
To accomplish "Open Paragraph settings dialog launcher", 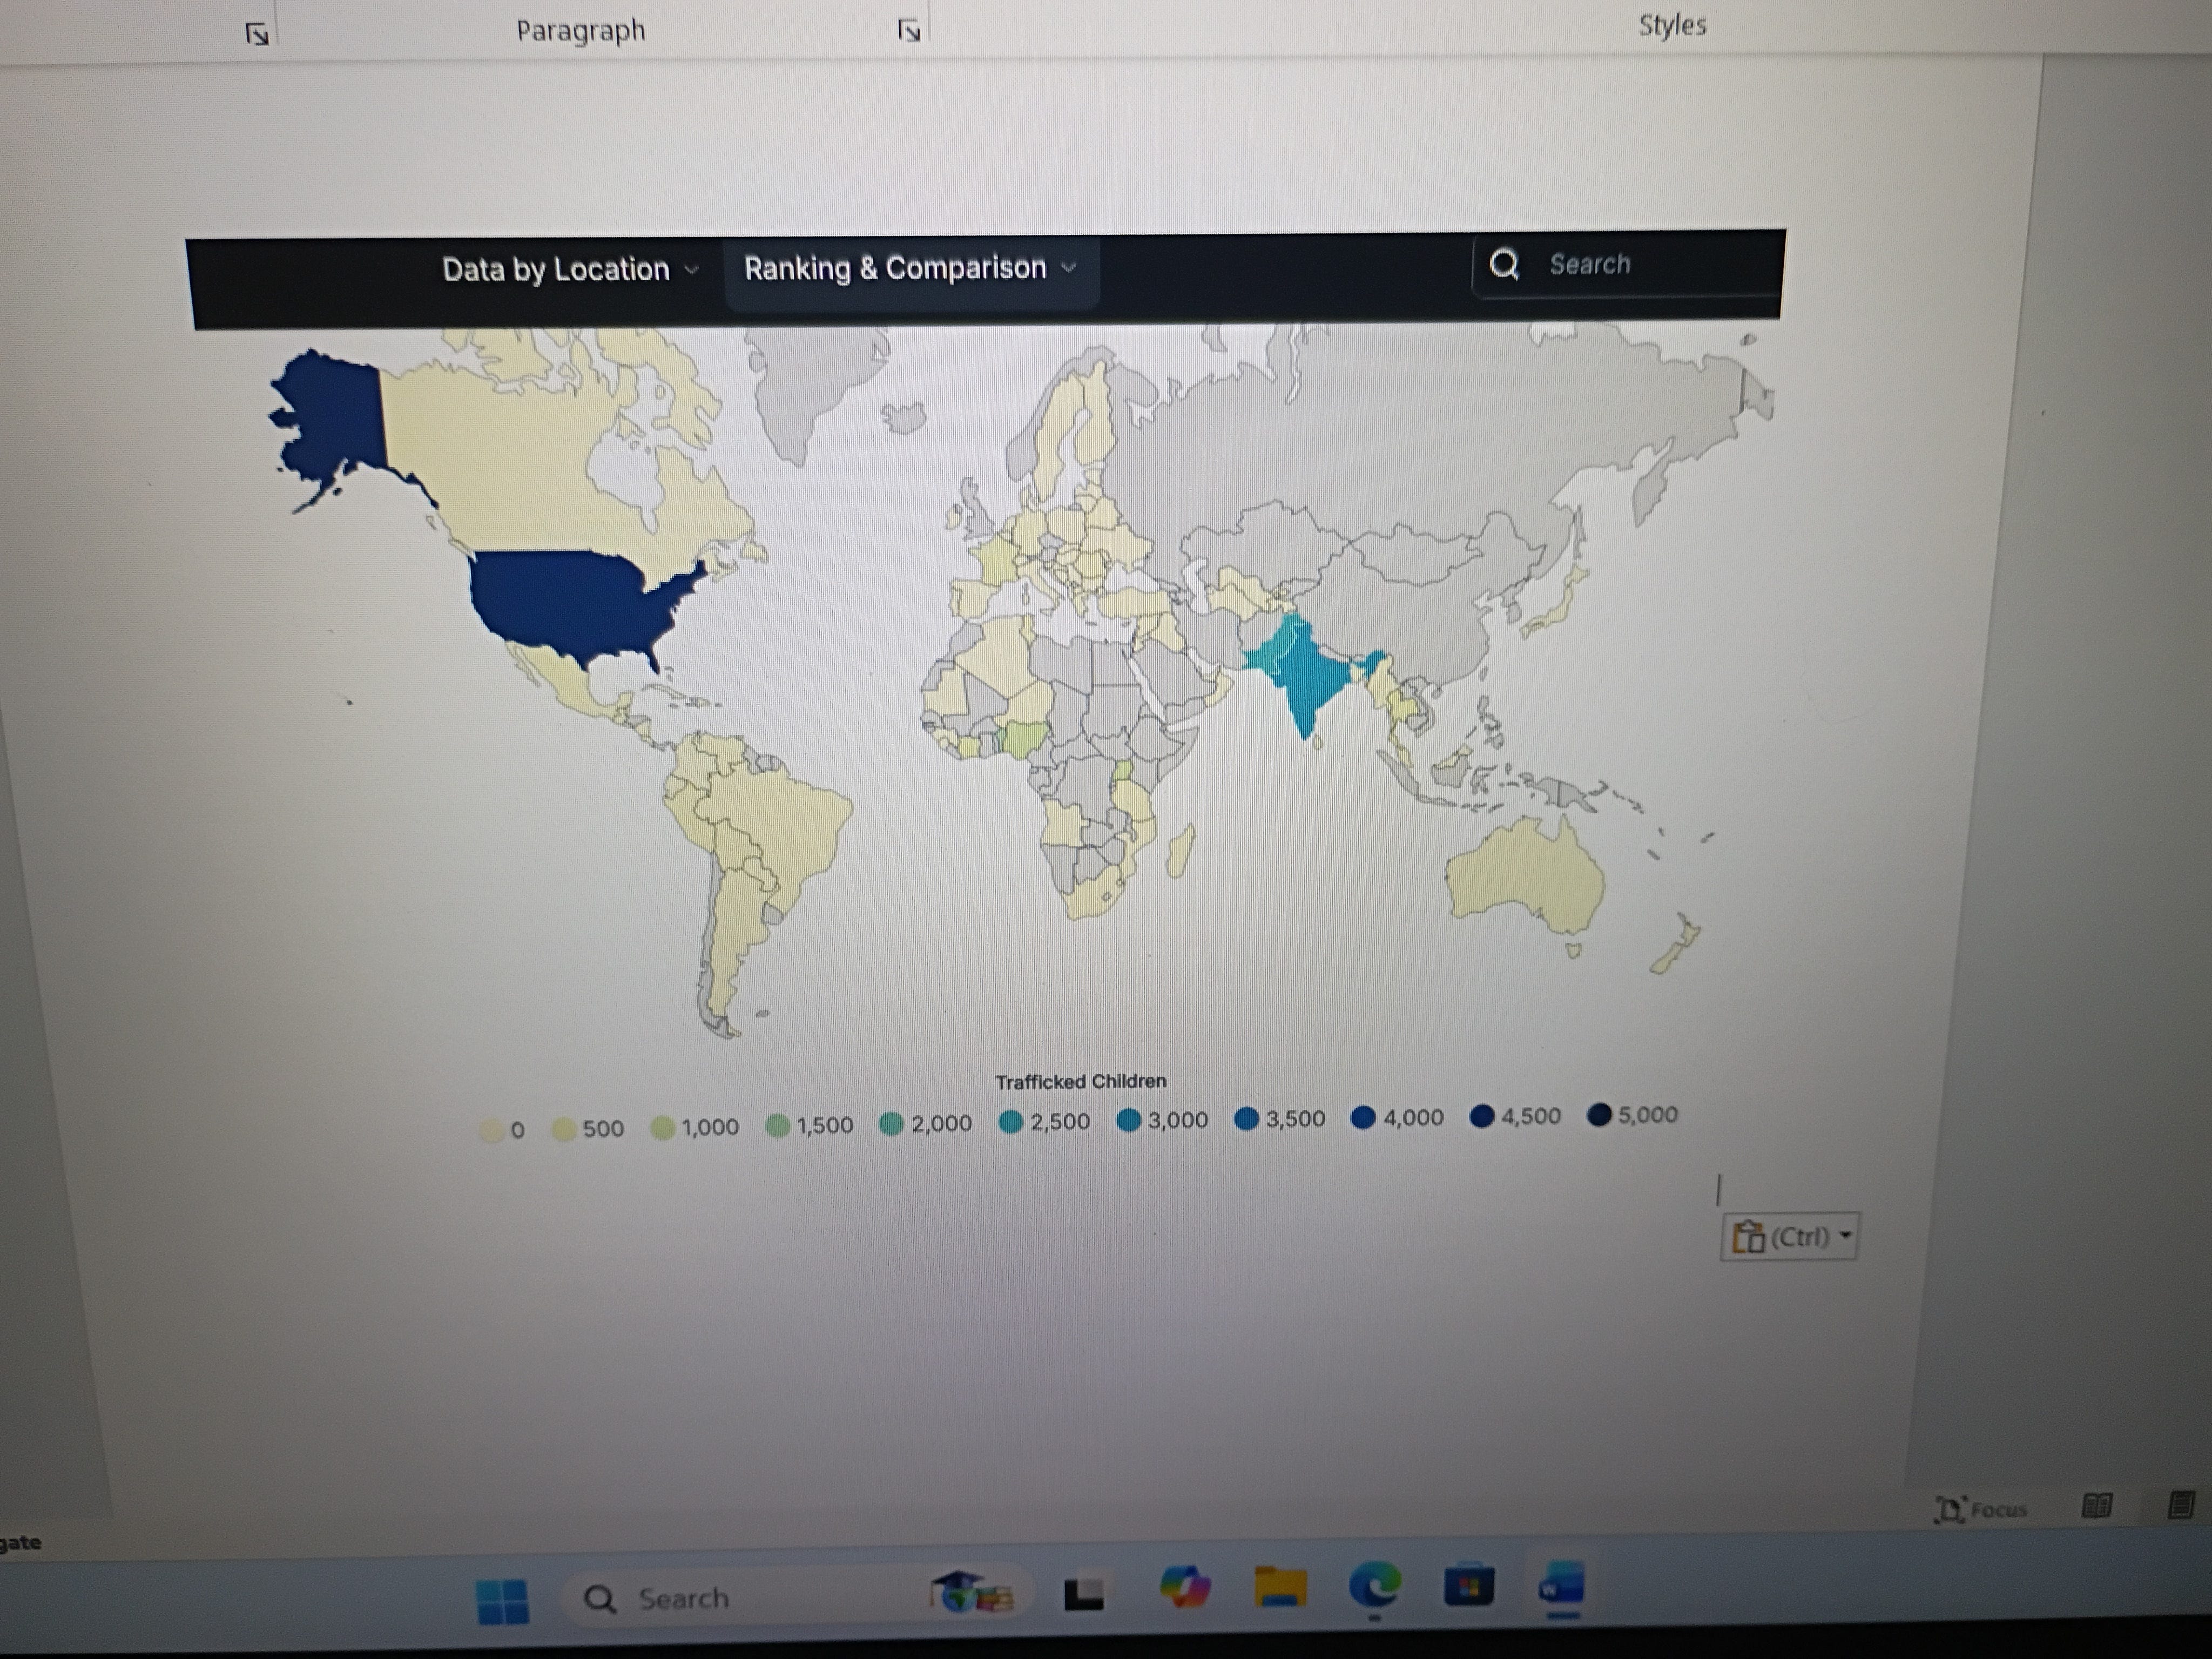I will pos(908,31).
